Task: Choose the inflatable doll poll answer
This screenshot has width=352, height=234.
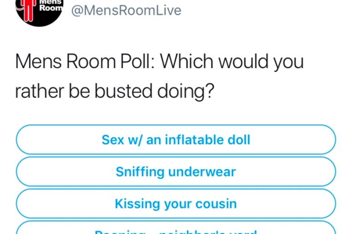Action: pyautogui.click(x=176, y=139)
